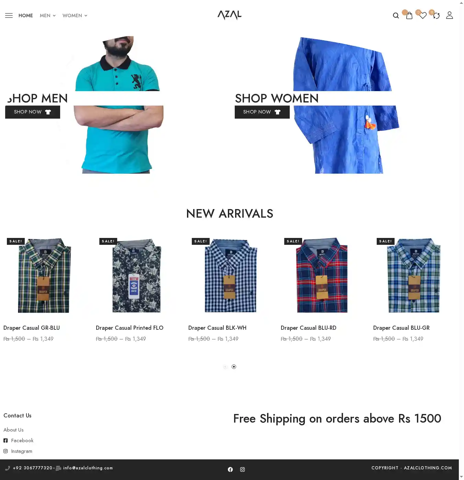
Task: Click the footer bar Facebook icon
Action: (x=230, y=469)
